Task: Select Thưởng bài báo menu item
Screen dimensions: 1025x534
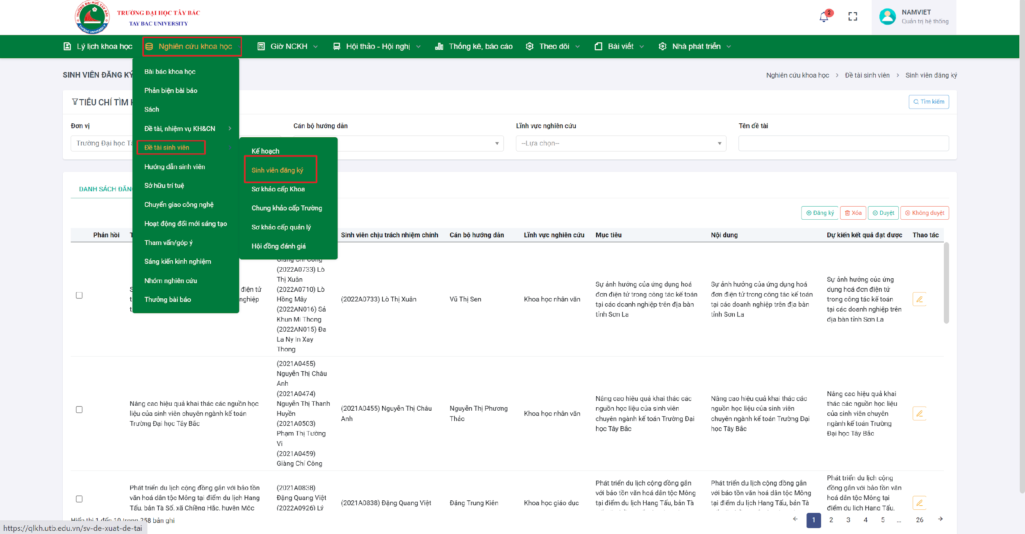Action: [x=168, y=300]
